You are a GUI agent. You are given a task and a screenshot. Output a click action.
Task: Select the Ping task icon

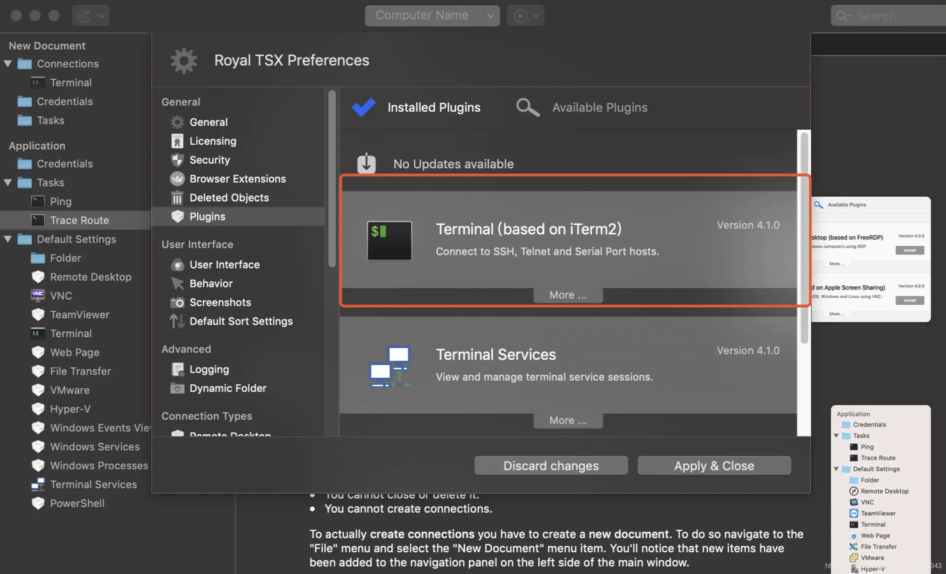(38, 201)
